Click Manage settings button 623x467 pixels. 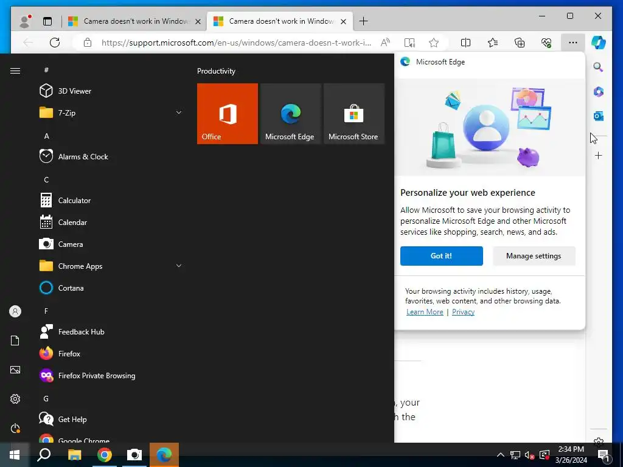pos(534,256)
